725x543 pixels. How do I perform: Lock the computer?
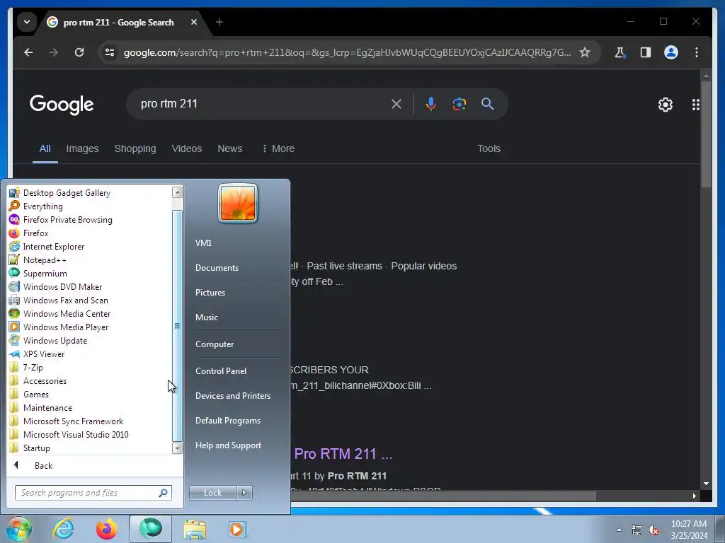pos(212,493)
